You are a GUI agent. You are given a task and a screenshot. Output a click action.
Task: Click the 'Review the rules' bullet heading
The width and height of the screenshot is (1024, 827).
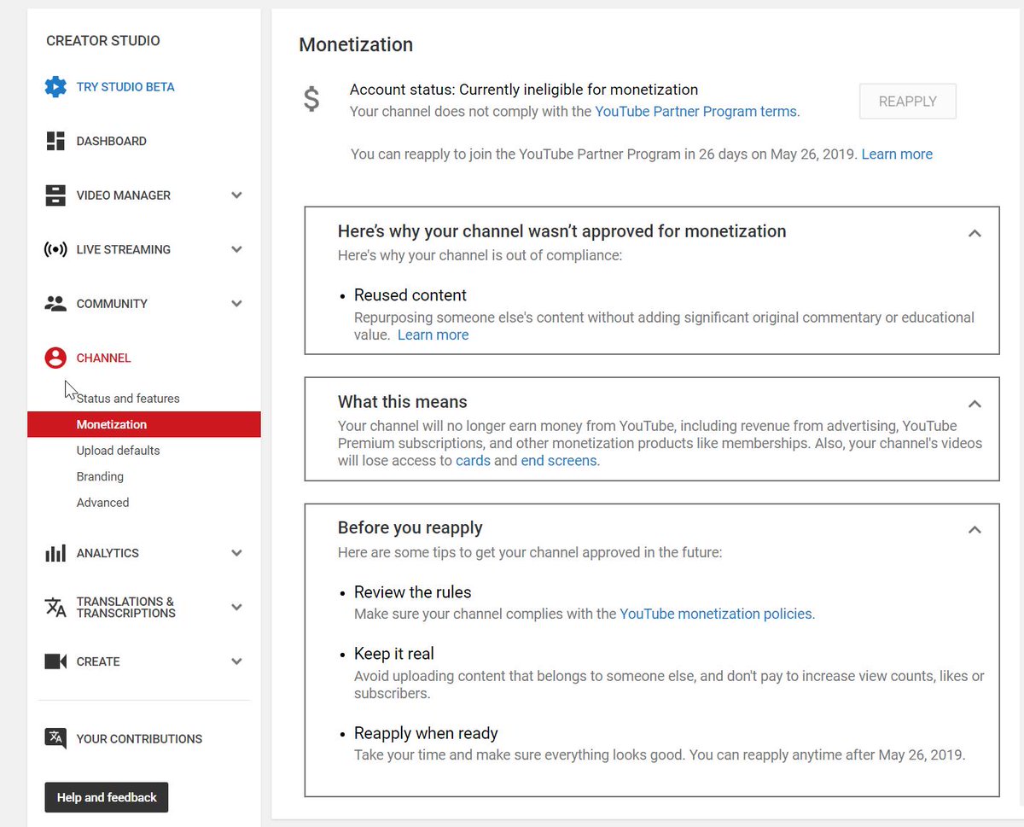point(413,592)
